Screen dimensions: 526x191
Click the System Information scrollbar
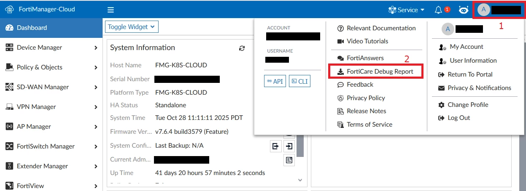point(300,145)
